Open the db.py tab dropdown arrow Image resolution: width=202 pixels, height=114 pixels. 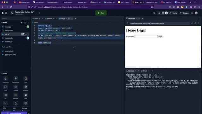pos(66,19)
